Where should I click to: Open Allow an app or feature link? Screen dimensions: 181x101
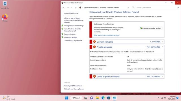click(74, 20)
